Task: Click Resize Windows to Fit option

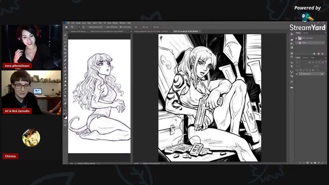Action: pyautogui.click(x=96, y=27)
